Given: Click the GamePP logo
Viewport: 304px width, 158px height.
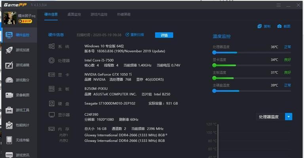Looking at the screenshot, I should click(15, 5).
